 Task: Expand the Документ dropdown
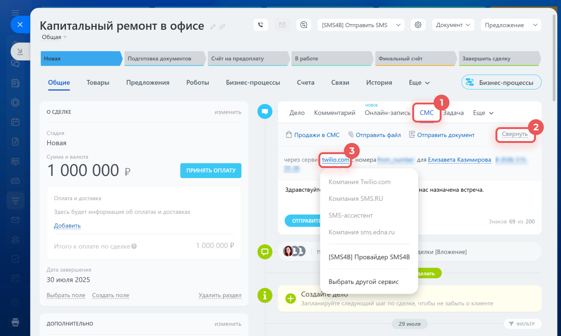[x=453, y=25]
